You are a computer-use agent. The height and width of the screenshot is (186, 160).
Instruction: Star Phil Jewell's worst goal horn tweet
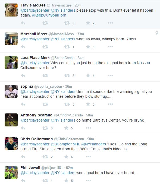(66, 180)
